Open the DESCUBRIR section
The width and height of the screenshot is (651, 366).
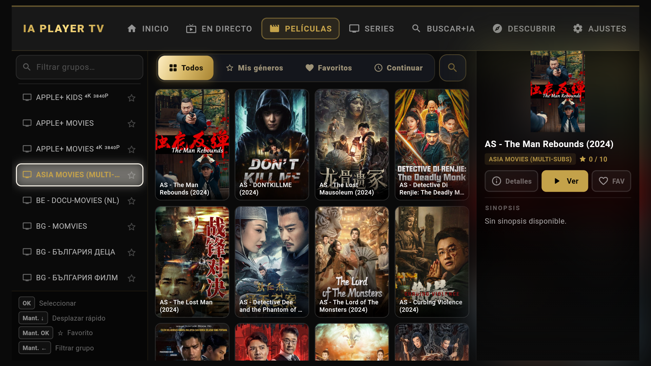[x=524, y=29]
